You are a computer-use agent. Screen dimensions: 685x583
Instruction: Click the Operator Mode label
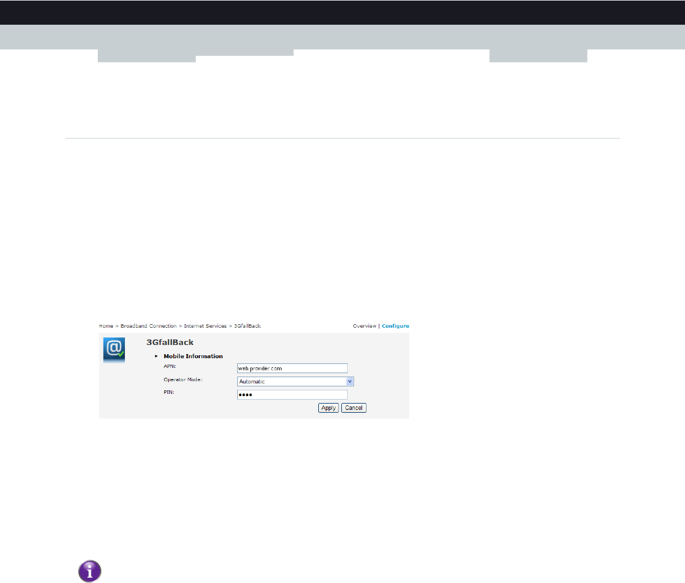183,379
